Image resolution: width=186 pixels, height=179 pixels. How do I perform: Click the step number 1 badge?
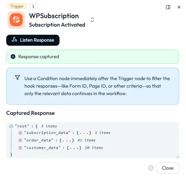(x=33, y=6)
